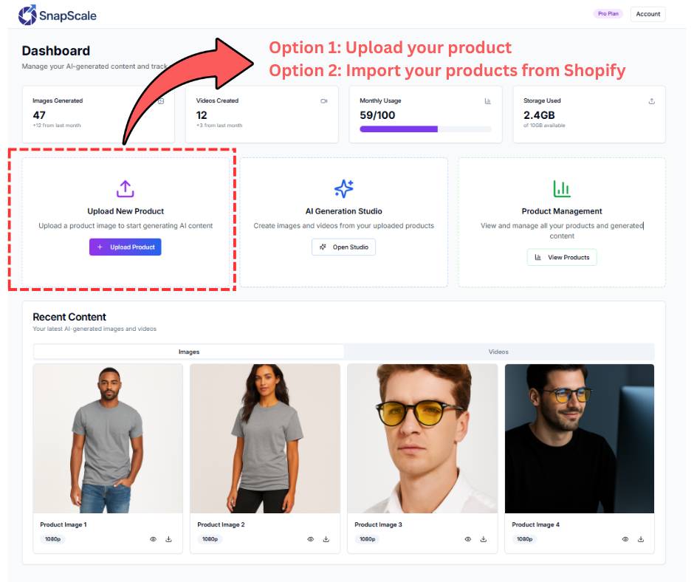Open the AI Generation Studio

[x=343, y=247]
